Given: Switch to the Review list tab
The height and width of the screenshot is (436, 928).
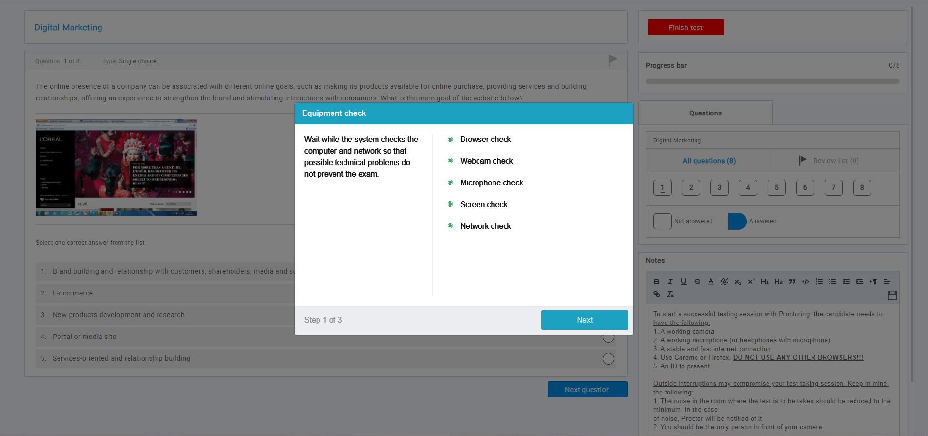Looking at the screenshot, I should point(835,160).
